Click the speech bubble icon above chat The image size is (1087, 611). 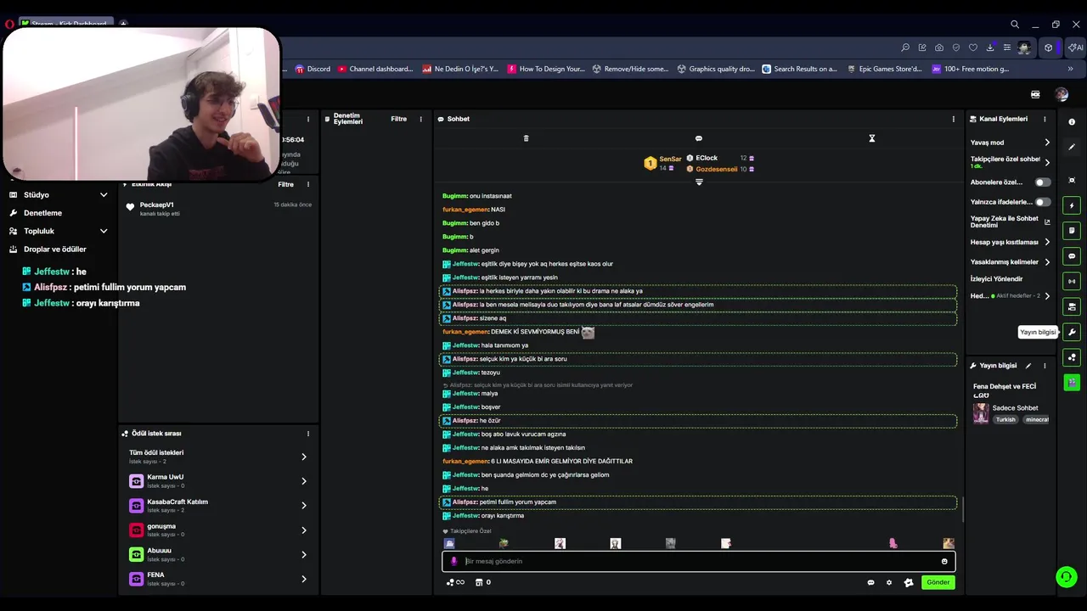click(x=699, y=138)
